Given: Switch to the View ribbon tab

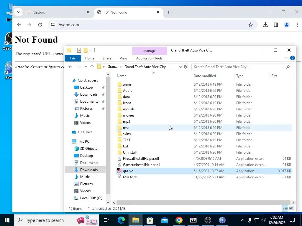Looking at the screenshot, I should pyautogui.click(x=123, y=58).
